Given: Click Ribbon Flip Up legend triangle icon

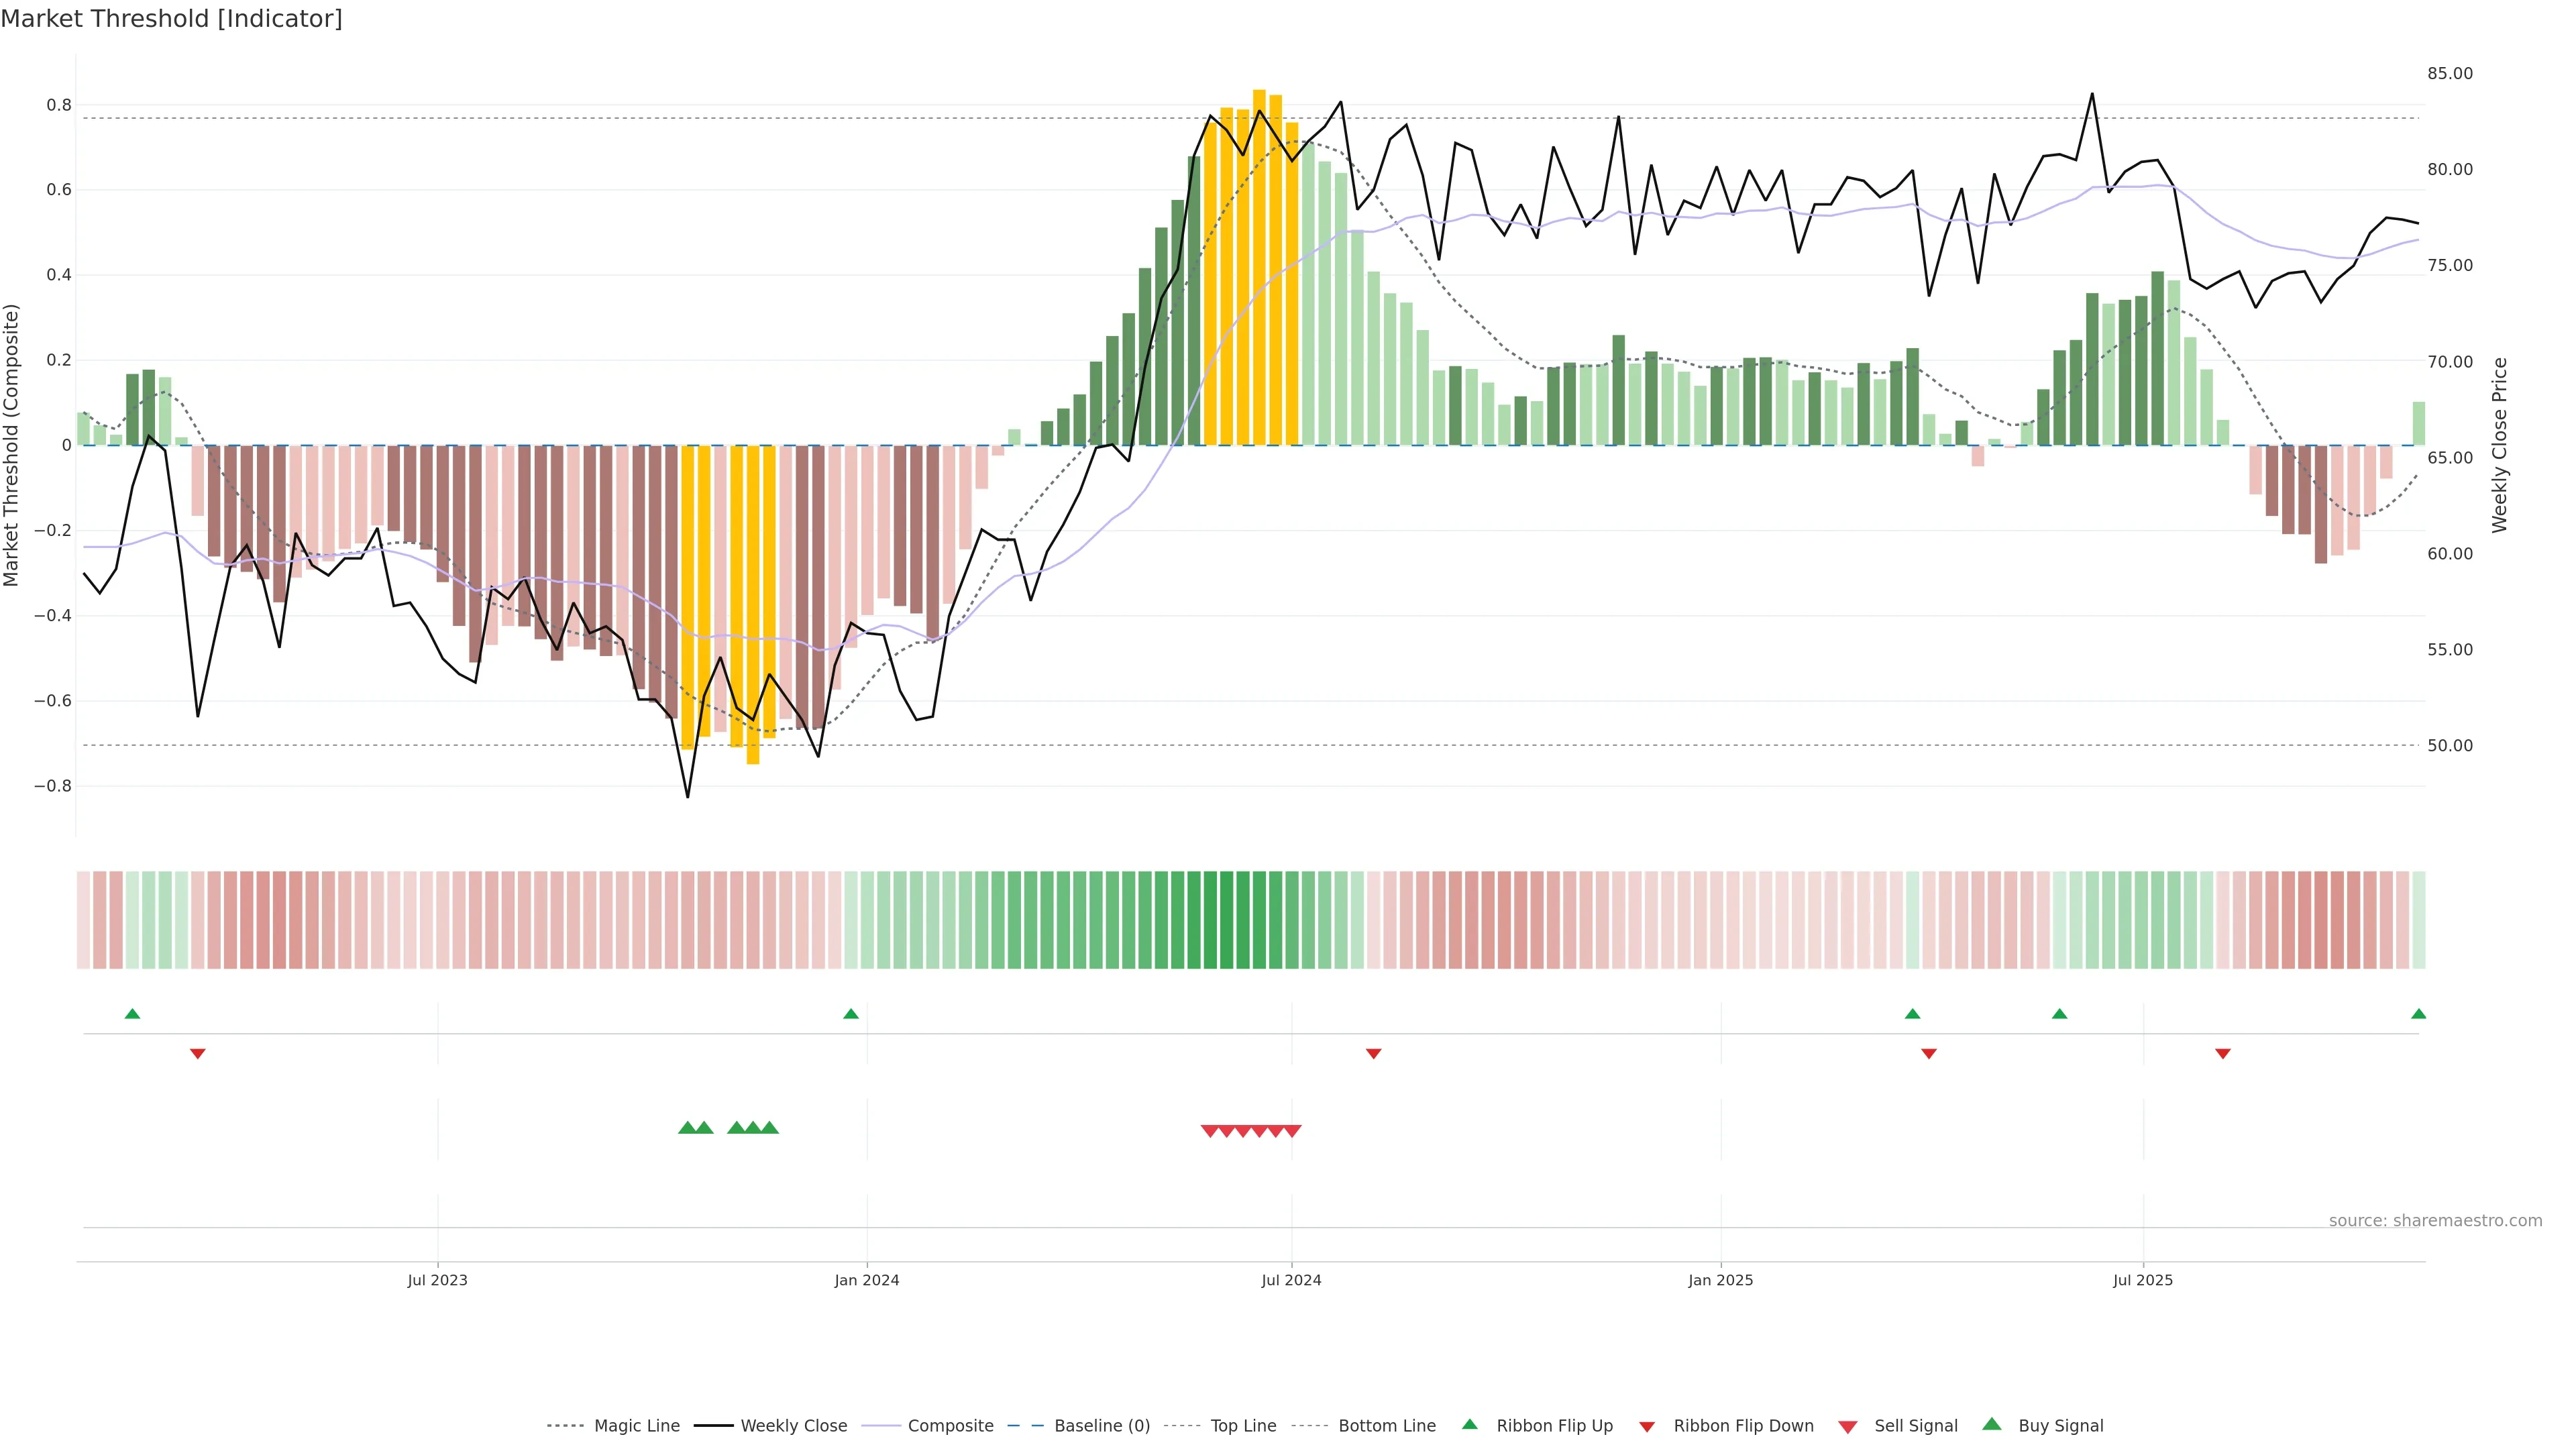Looking at the screenshot, I should coord(1469,1424).
